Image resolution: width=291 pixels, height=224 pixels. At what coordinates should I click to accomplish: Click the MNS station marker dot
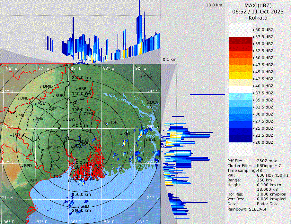pyautogui.click(x=141, y=76)
